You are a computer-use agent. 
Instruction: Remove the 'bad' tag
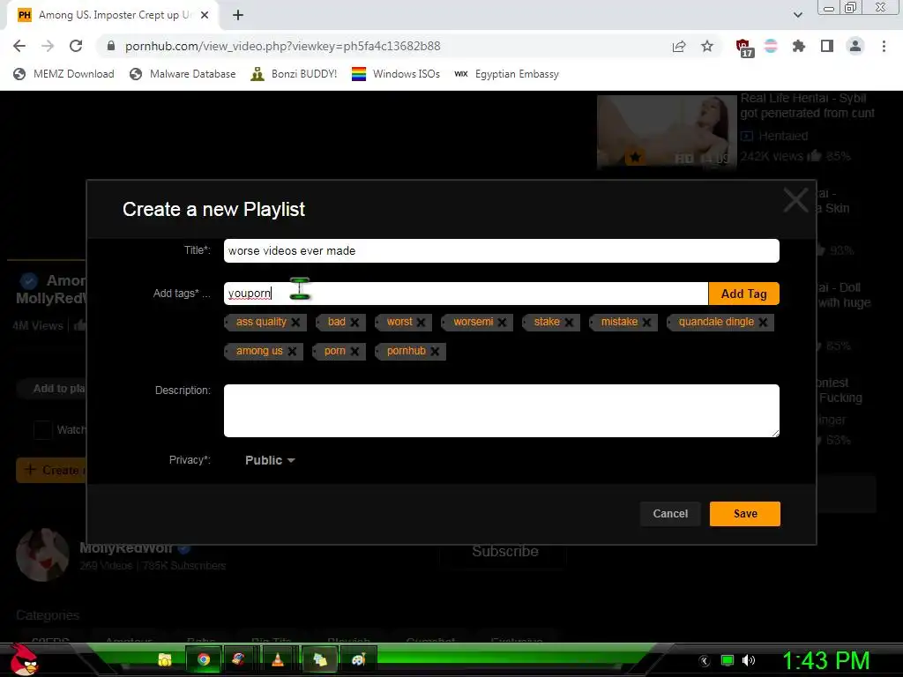354,323
